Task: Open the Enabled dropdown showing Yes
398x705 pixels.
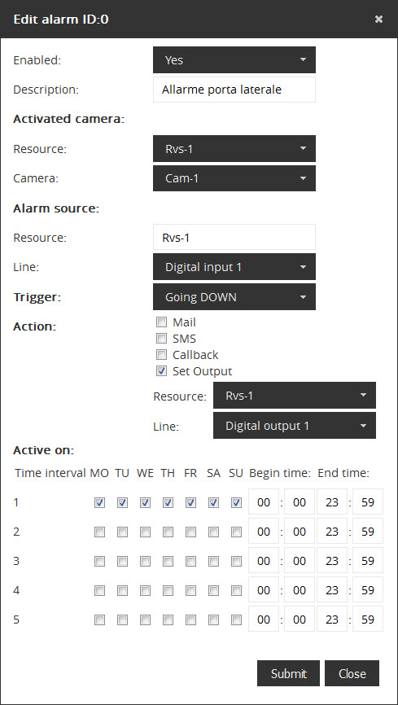Action: 234,59
